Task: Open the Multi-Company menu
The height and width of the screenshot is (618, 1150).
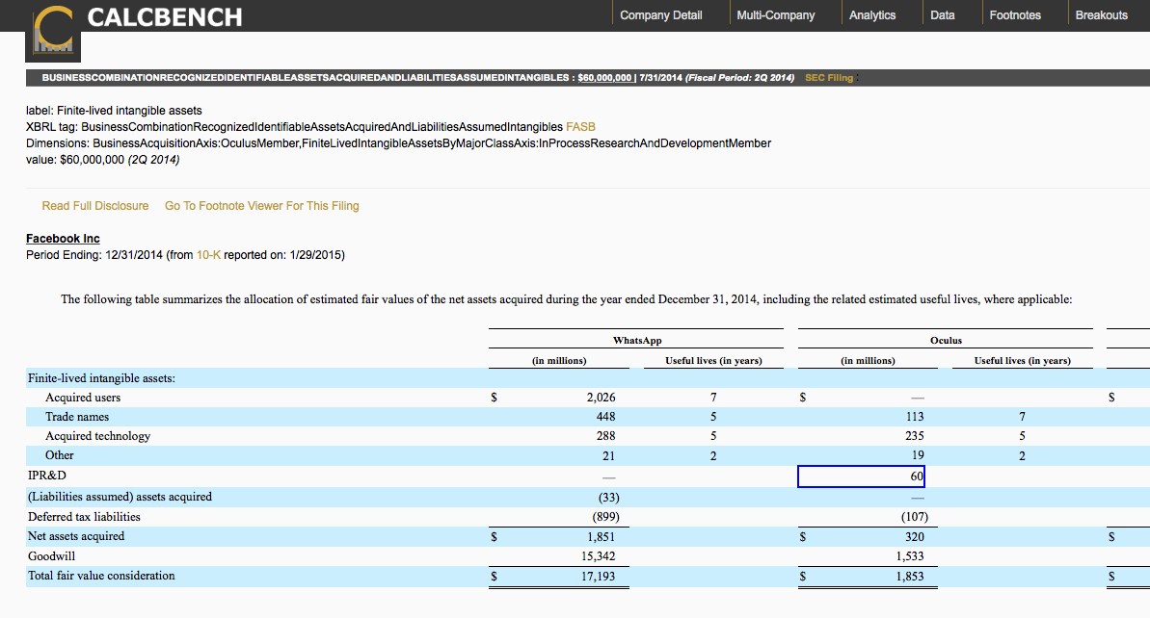Action: (x=775, y=15)
